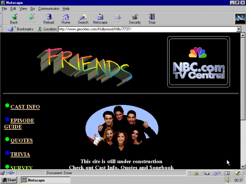Screen dimensions: 246x184
Task: Click the vertical scrollbar down arrow
Action: click(243, 166)
